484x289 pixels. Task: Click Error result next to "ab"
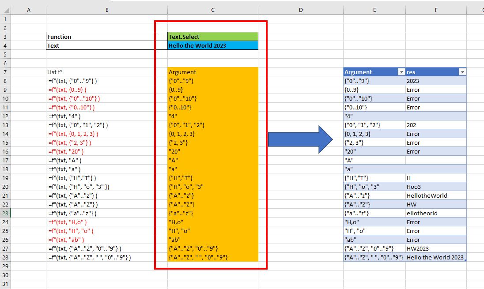(436, 240)
